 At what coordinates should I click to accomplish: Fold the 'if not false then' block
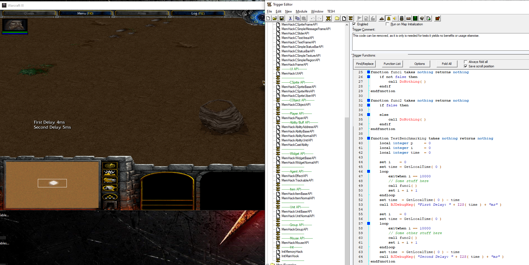pyautogui.click(x=368, y=77)
